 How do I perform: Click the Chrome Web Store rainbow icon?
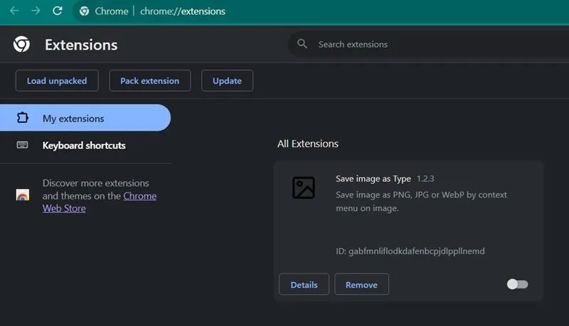click(x=23, y=195)
